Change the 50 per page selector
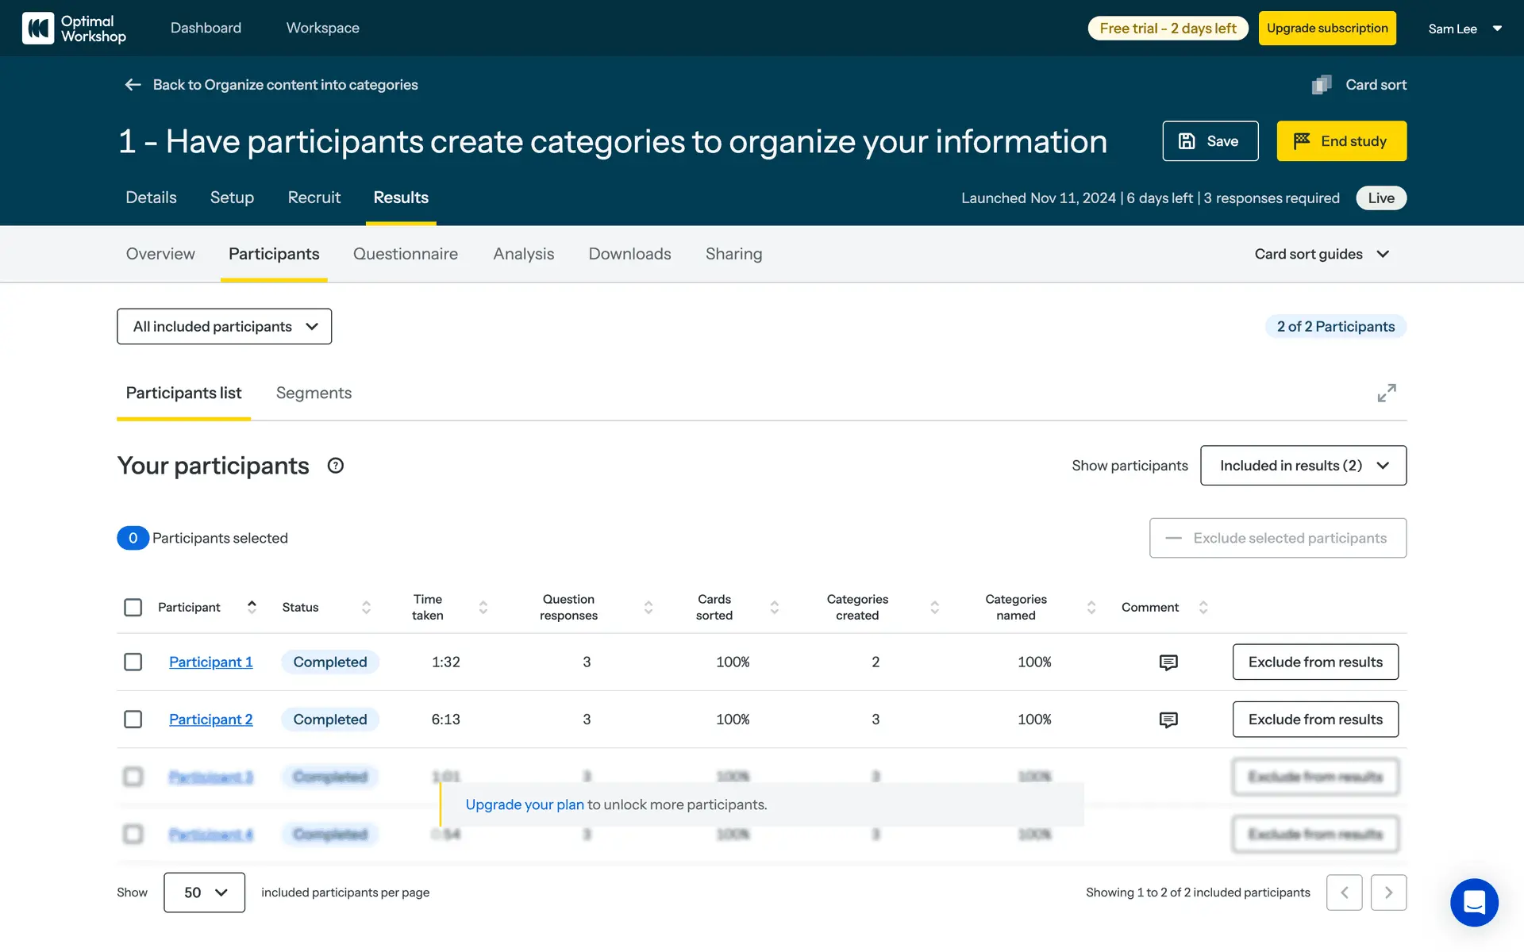 click(204, 892)
